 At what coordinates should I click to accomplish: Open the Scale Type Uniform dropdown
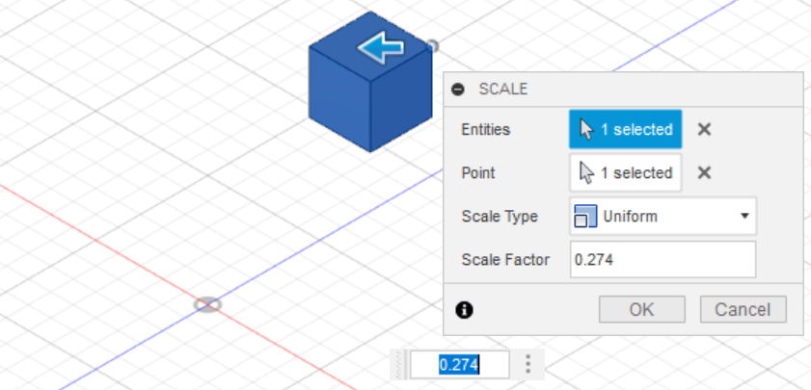[663, 216]
